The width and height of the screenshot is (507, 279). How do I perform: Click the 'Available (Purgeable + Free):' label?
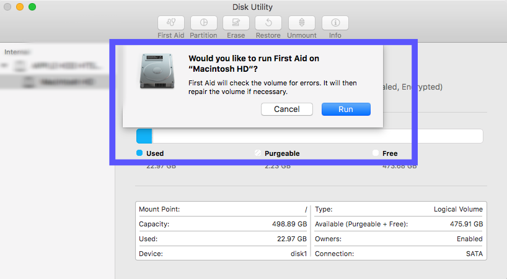tap(361, 224)
